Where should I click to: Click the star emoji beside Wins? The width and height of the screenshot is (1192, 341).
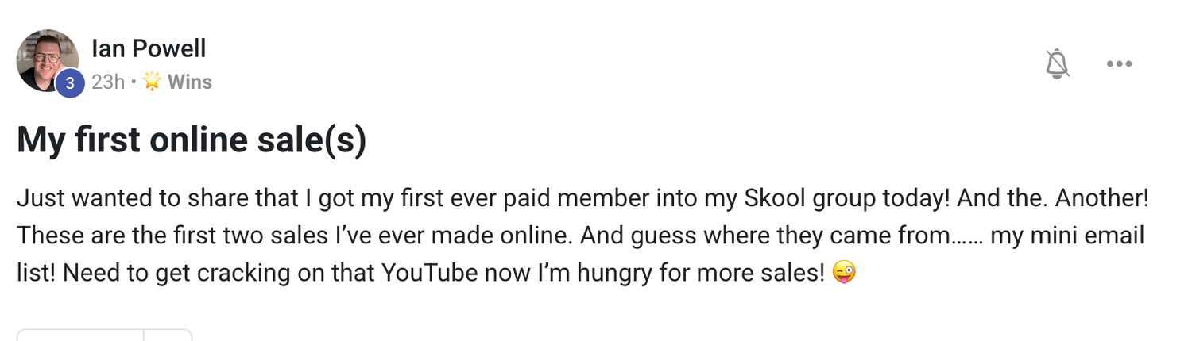click(152, 82)
